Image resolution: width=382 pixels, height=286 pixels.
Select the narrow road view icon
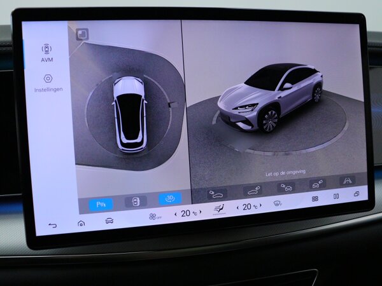[348, 180]
